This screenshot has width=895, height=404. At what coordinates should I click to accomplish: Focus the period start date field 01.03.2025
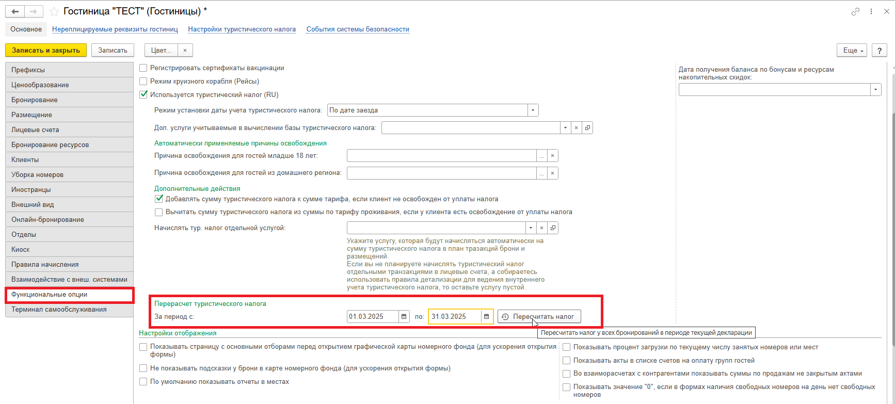click(x=373, y=316)
